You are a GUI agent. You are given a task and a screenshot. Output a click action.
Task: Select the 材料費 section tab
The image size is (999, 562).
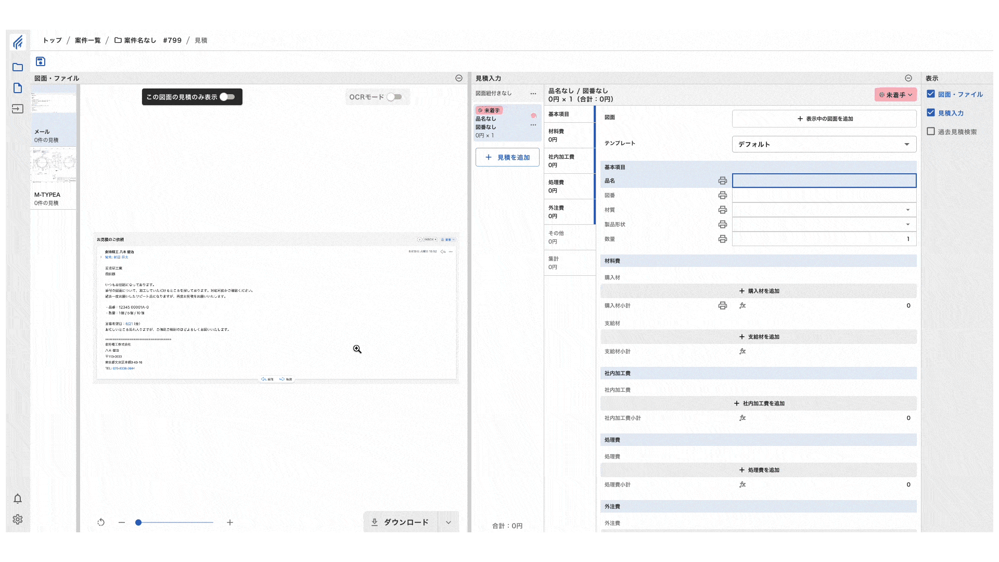pos(569,135)
